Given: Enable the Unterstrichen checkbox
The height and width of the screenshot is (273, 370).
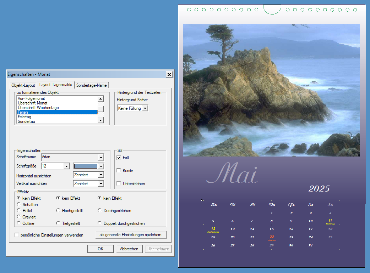Looking at the screenshot, I should pos(119,184).
